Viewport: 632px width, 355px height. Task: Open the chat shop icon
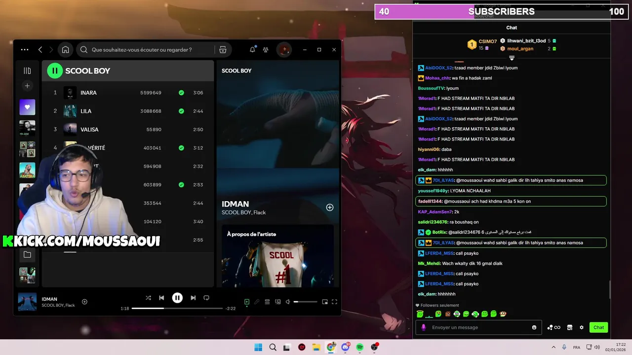(569, 327)
